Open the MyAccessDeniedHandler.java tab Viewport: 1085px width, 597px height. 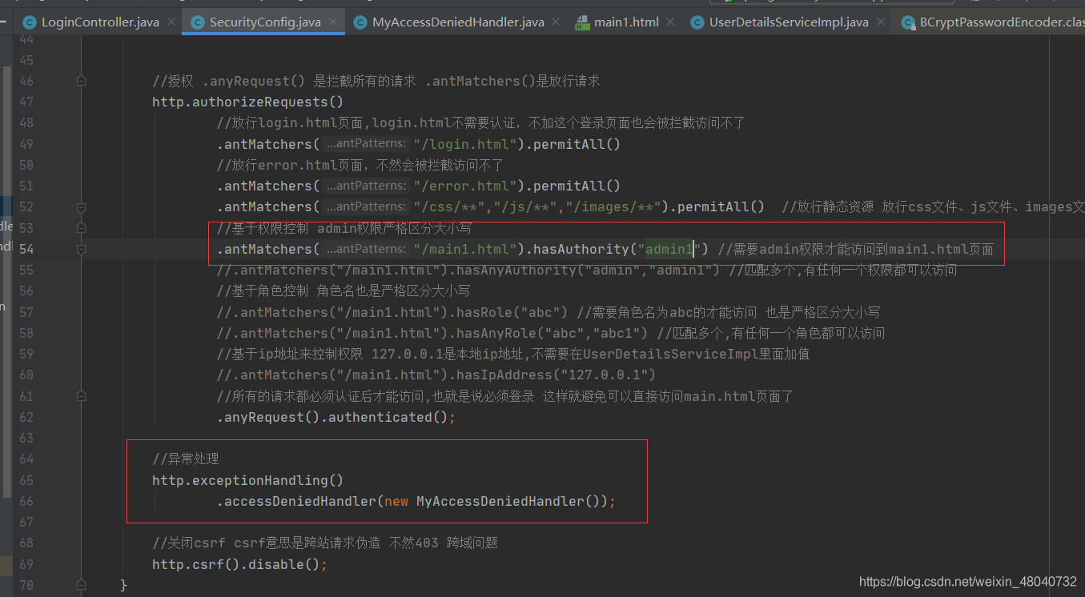pyautogui.click(x=458, y=22)
